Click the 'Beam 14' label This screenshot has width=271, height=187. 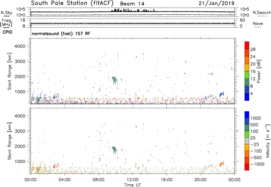pyautogui.click(x=132, y=4)
